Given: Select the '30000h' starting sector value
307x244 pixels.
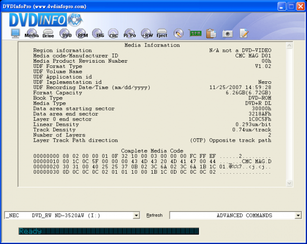Looking at the screenshot, I should pyautogui.click(x=261, y=109).
